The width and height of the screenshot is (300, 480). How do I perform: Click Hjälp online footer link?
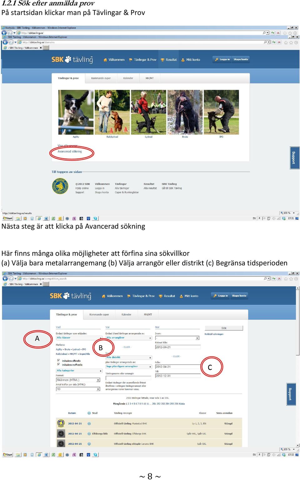pos(82,188)
